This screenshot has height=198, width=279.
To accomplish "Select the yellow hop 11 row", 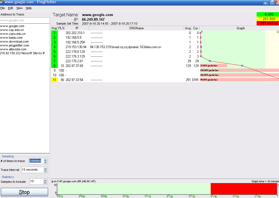I will point(53,80).
